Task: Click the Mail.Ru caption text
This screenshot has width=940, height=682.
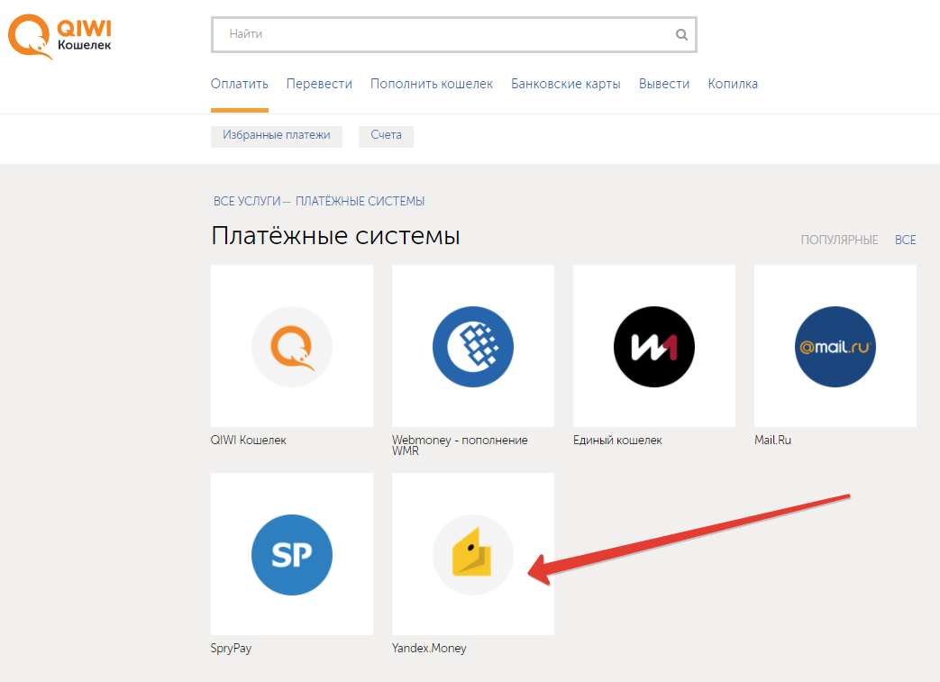Action: coord(772,440)
